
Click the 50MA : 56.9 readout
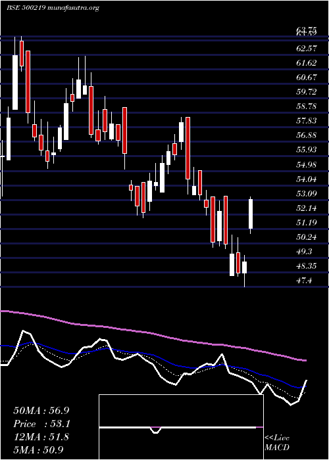coord(41,411)
